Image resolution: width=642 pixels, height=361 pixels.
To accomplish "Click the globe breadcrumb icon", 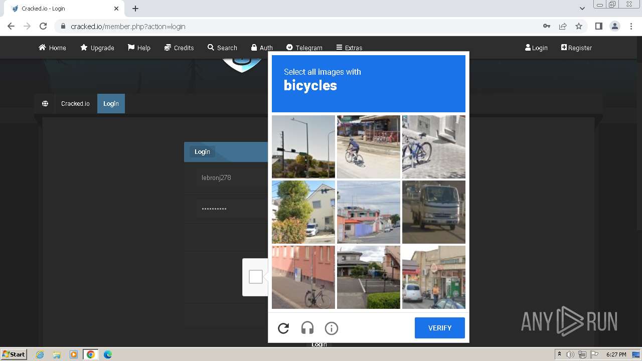I will point(45,103).
